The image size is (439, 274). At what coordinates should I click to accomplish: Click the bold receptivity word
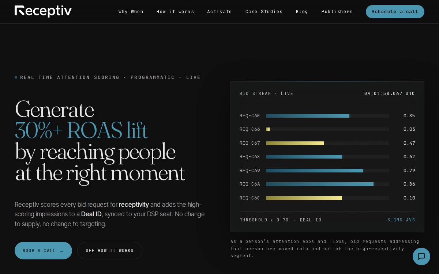point(134,205)
